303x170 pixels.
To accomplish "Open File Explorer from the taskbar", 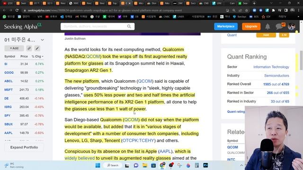I will [x=145, y=165].
